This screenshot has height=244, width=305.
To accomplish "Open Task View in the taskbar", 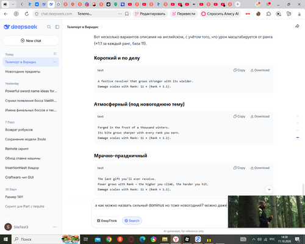I will click(85, 239).
